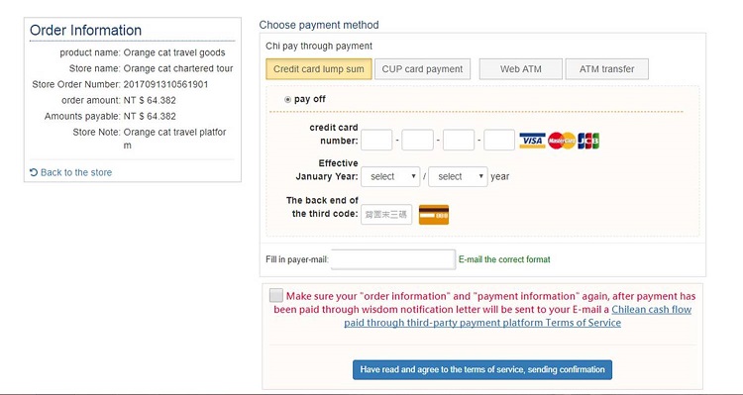Viewport: 743px width, 395px height.
Task: Click the back arrow icon beside Back to the store
Action: click(34, 172)
